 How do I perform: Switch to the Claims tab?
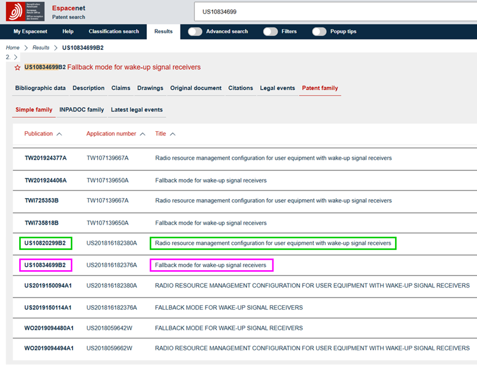[x=121, y=88]
